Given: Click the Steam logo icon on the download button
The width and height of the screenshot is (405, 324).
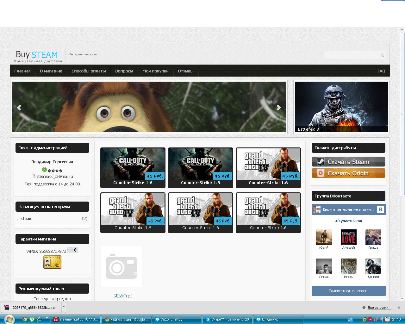Looking at the screenshot, I should pyautogui.click(x=321, y=162).
